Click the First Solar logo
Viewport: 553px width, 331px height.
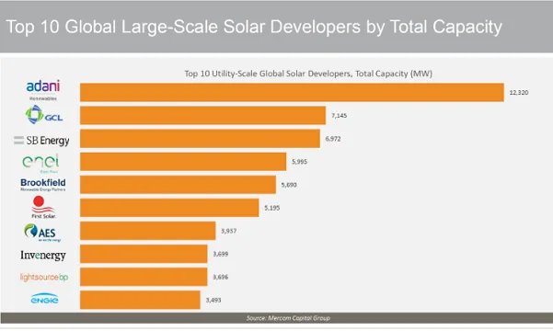[43, 207]
